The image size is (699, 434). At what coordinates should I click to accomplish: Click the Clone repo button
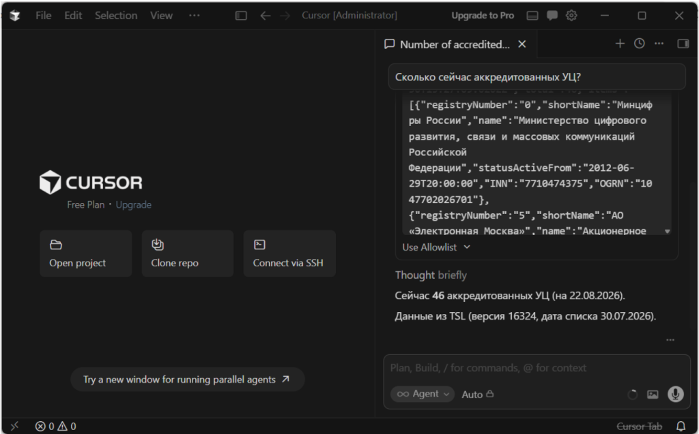(188, 253)
